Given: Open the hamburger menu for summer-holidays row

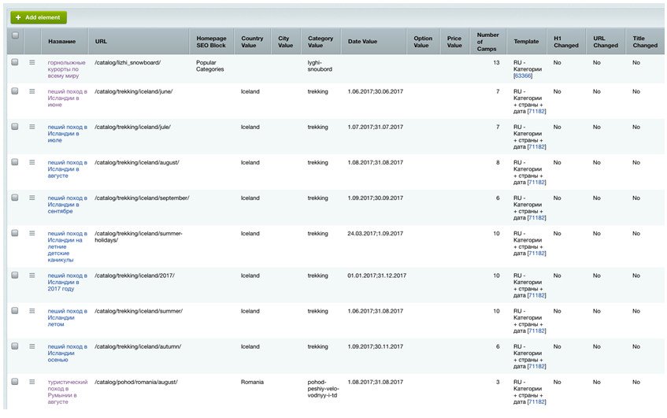Looking at the screenshot, I should [x=32, y=233].
